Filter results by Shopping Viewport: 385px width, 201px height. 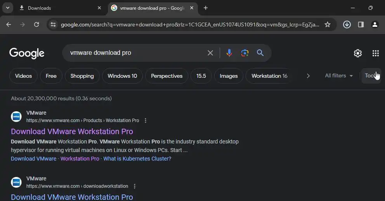[x=82, y=76]
